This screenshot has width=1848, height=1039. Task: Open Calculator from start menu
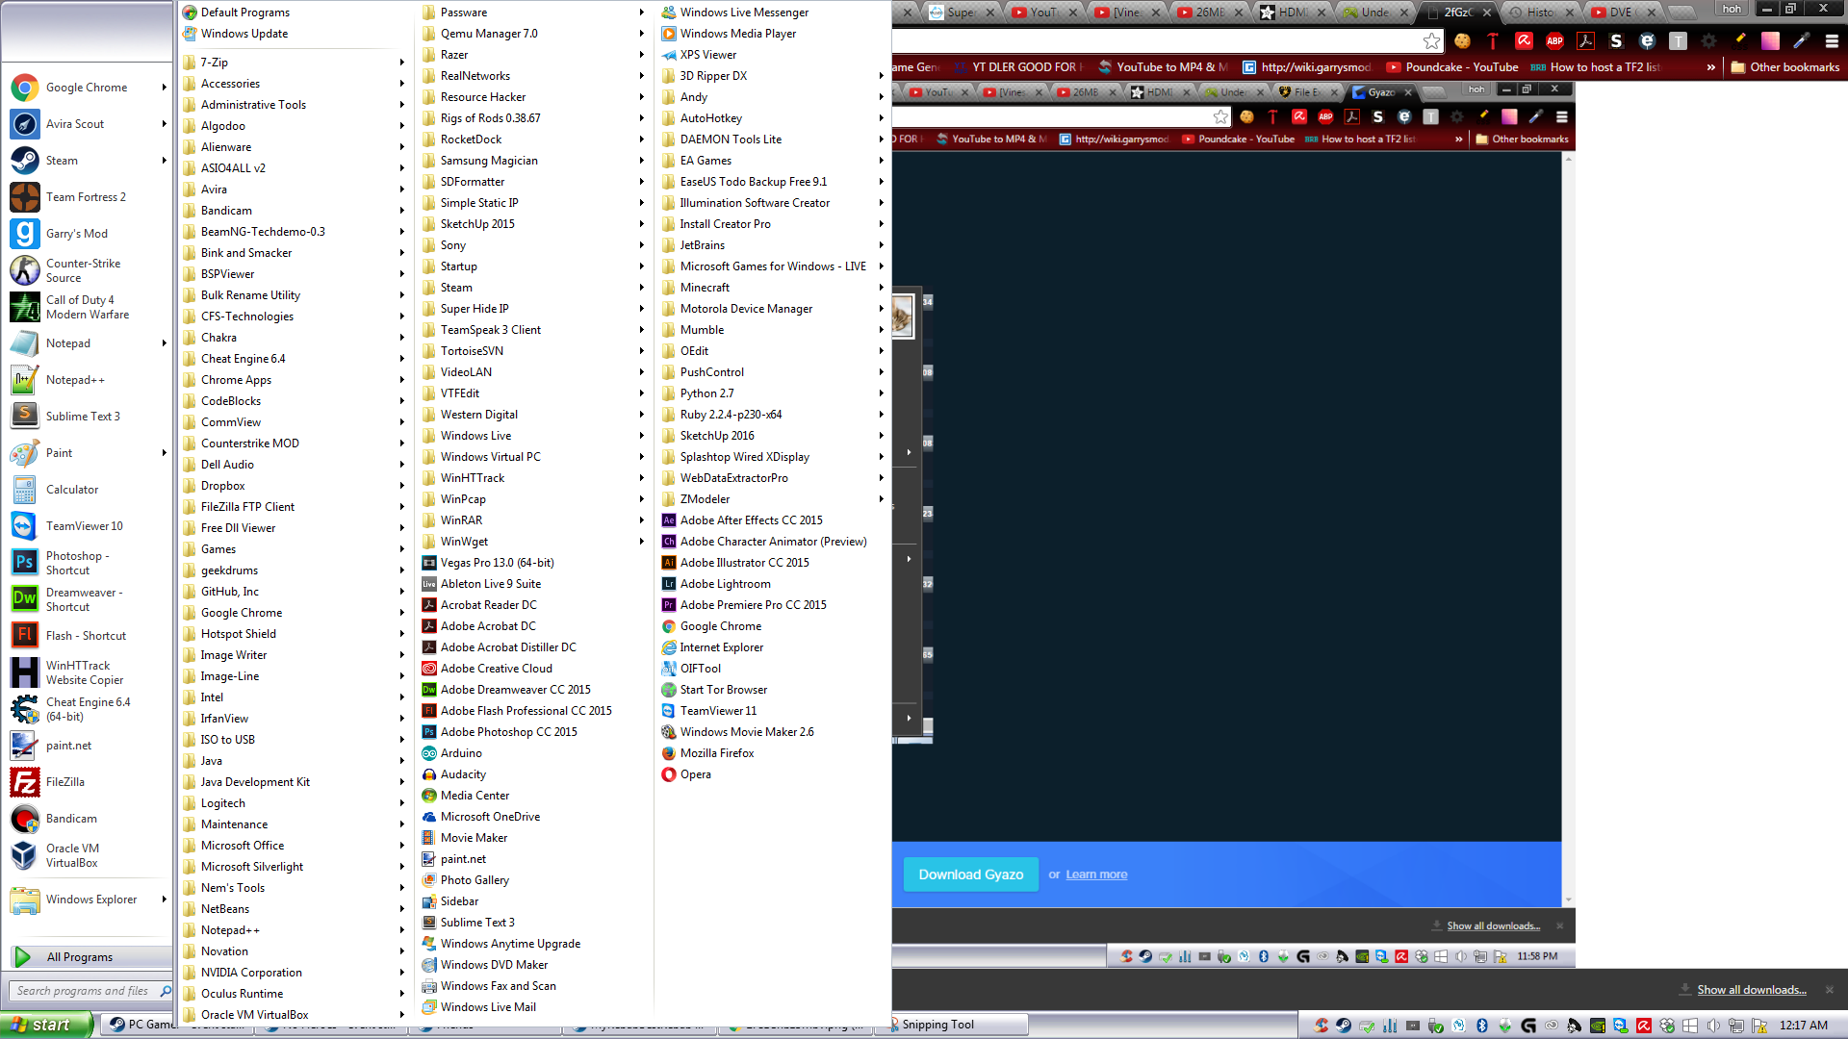85,490
